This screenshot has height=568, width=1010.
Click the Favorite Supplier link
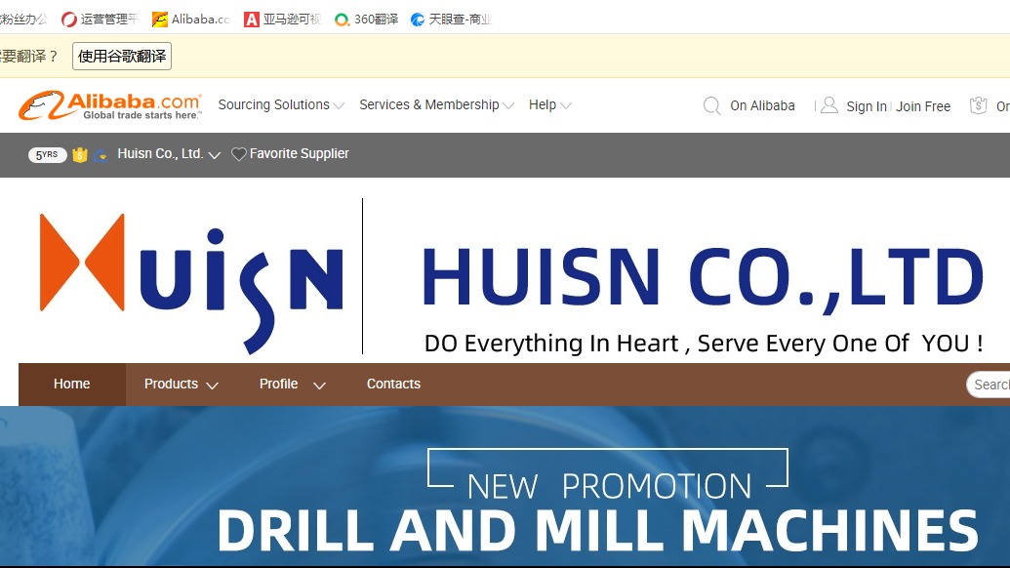tap(299, 154)
